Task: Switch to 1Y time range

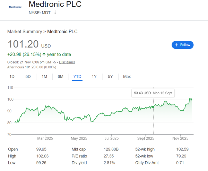Action: click(x=94, y=76)
